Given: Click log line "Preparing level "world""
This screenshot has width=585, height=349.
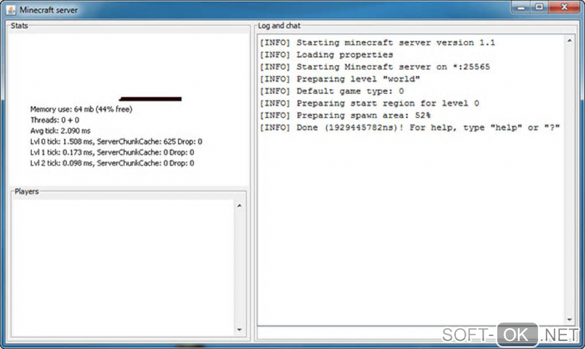Looking at the screenshot, I should [x=340, y=79].
